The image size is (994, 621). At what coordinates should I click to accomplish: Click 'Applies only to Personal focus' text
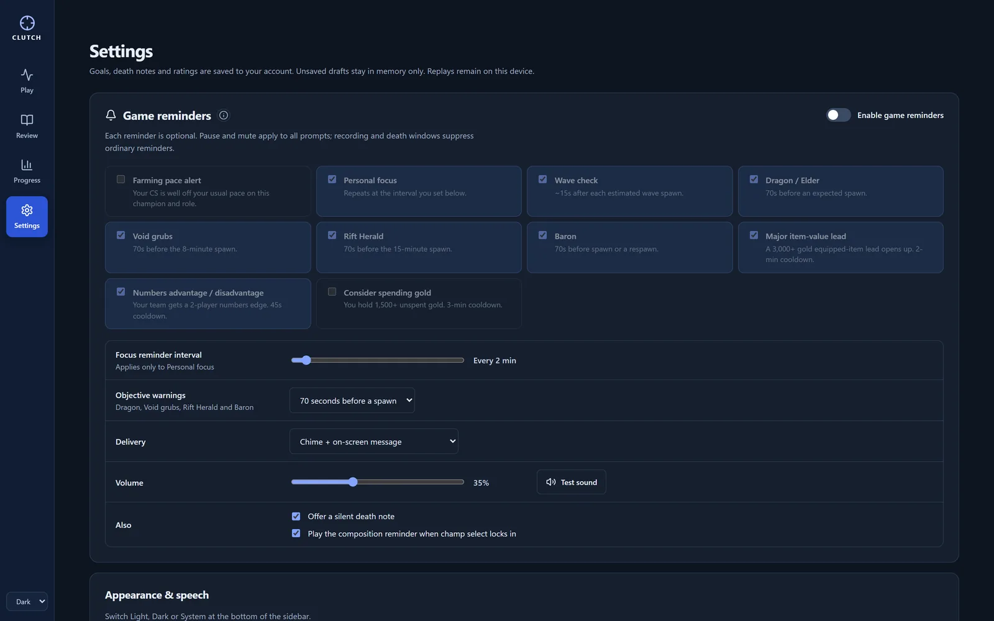point(165,367)
